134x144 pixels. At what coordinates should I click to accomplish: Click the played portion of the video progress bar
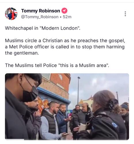point(14,139)
